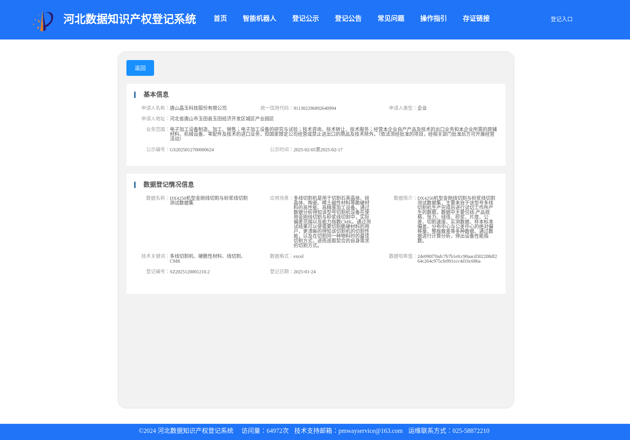Open the 智能机器人 menu item
The width and height of the screenshot is (630, 440).
point(260,19)
